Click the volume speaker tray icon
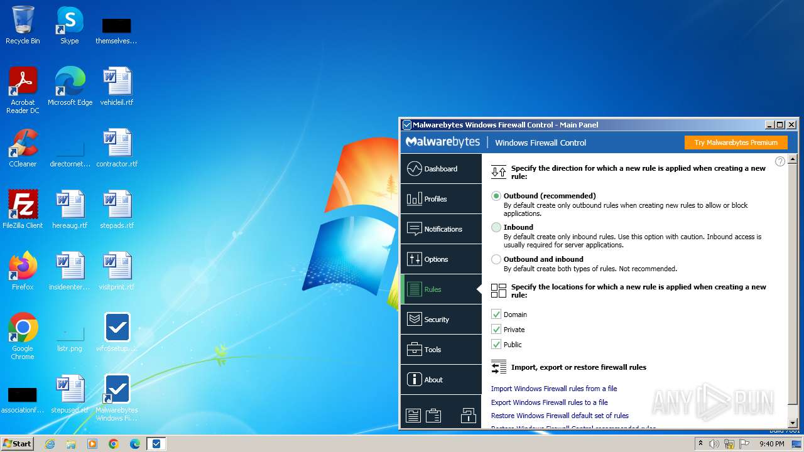This screenshot has width=804, height=452. [x=714, y=444]
